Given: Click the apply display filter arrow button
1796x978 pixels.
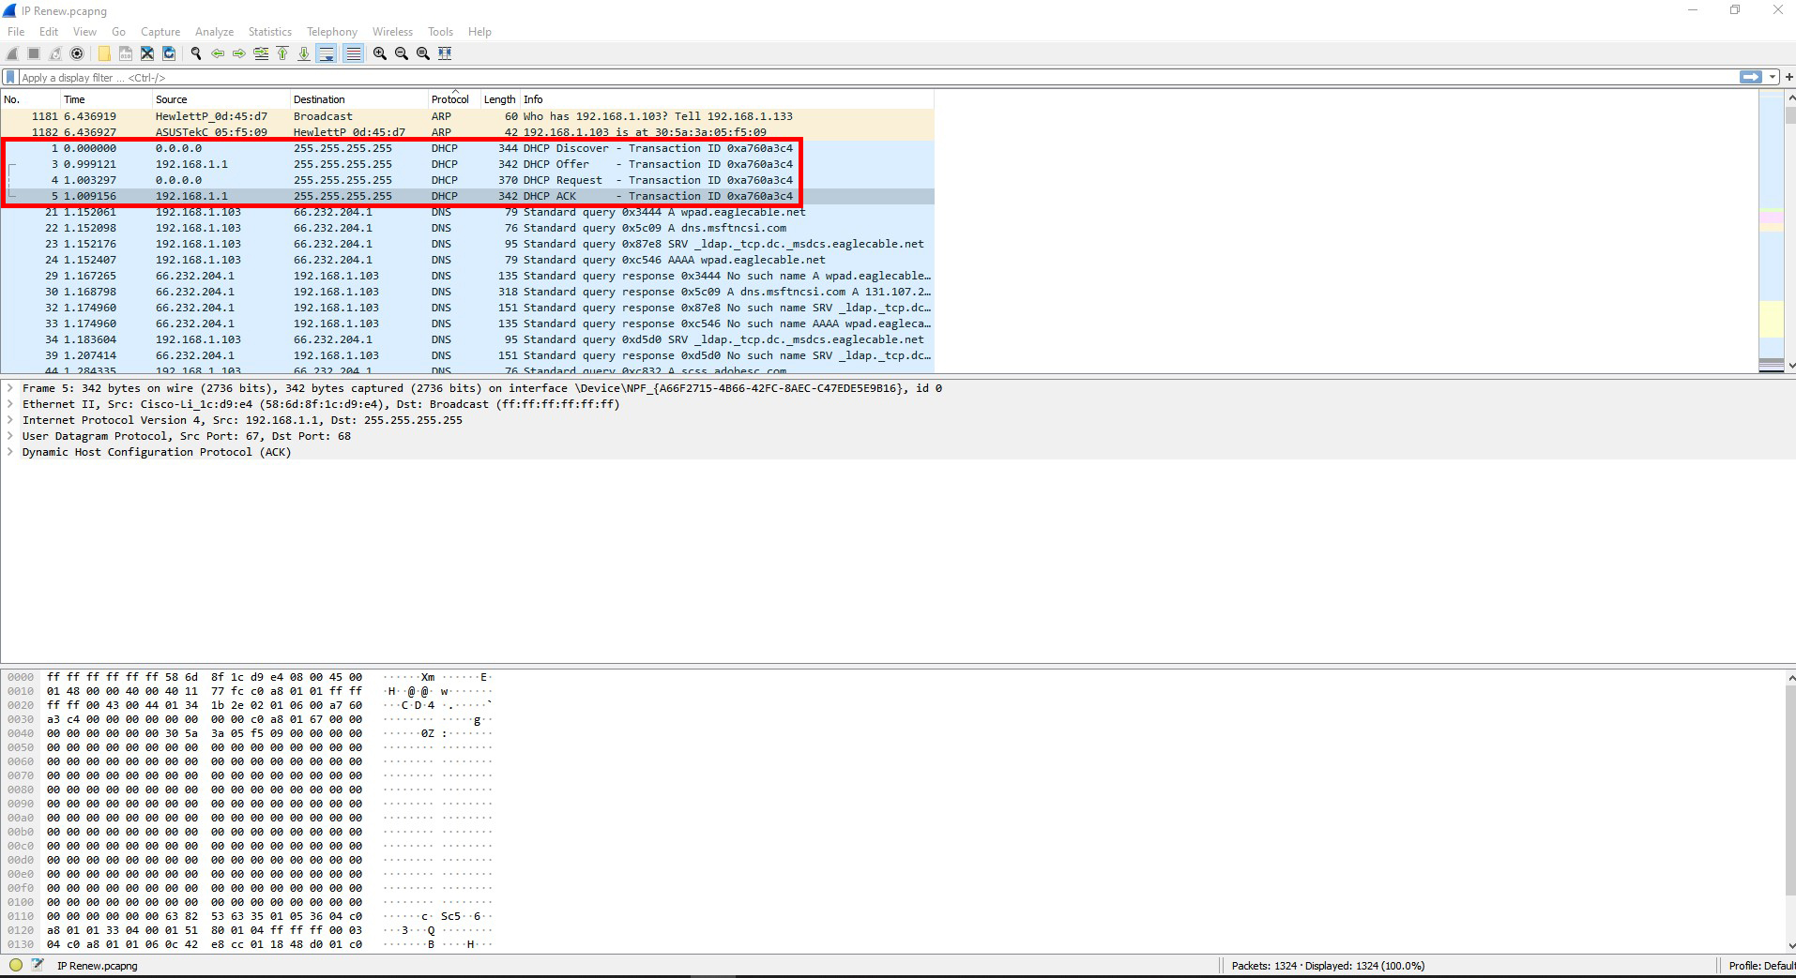Looking at the screenshot, I should click(x=1750, y=78).
